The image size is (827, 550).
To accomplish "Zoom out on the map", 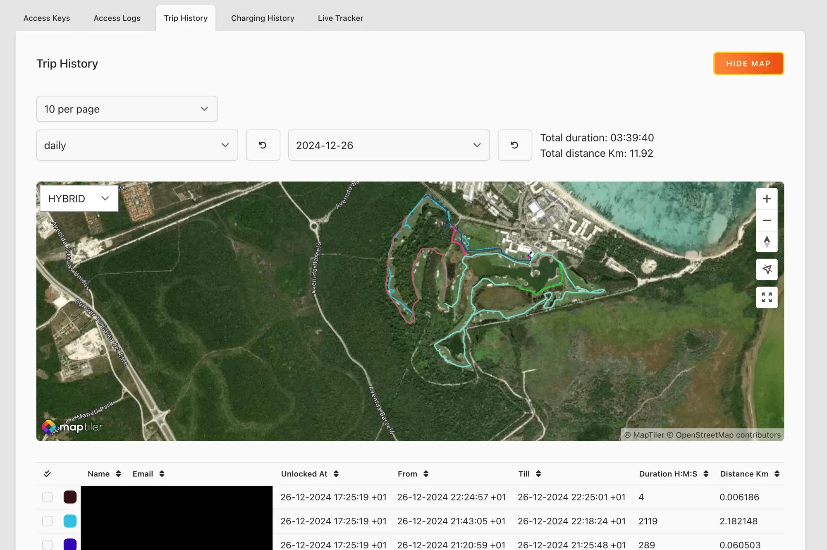I will (767, 220).
